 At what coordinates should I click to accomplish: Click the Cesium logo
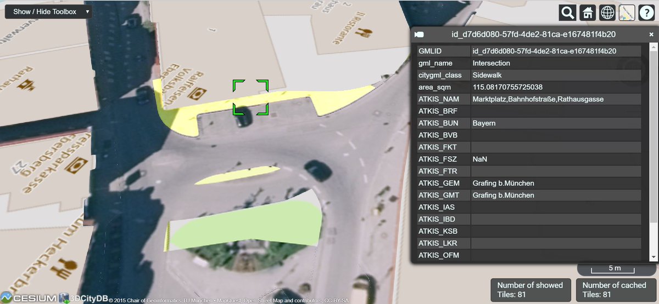click(29, 299)
